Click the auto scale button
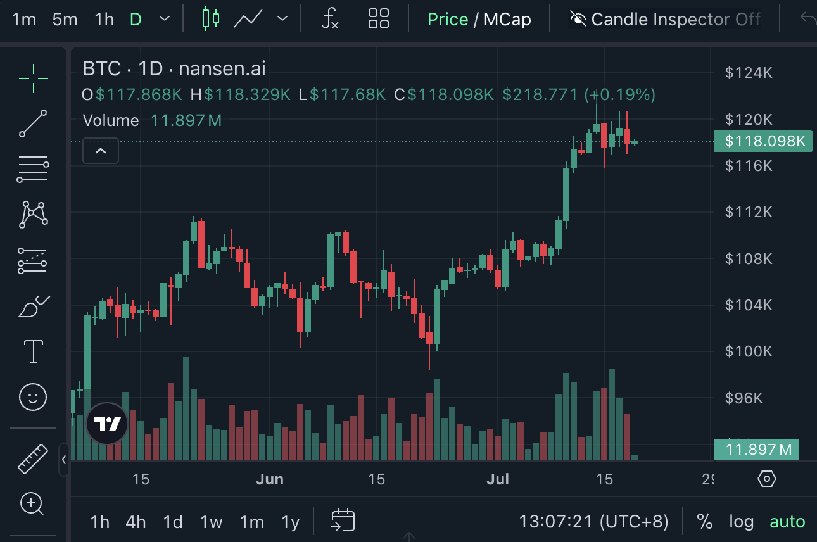The height and width of the screenshot is (542, 817). (787, 521)
